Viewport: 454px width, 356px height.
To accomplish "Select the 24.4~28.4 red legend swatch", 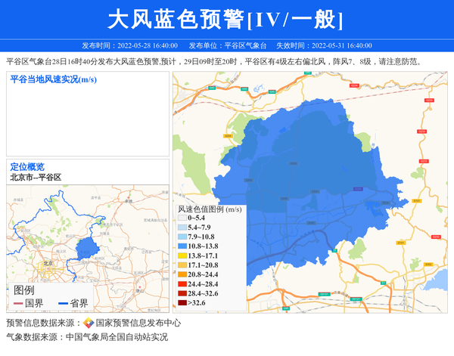I will (x=182, y=284).
